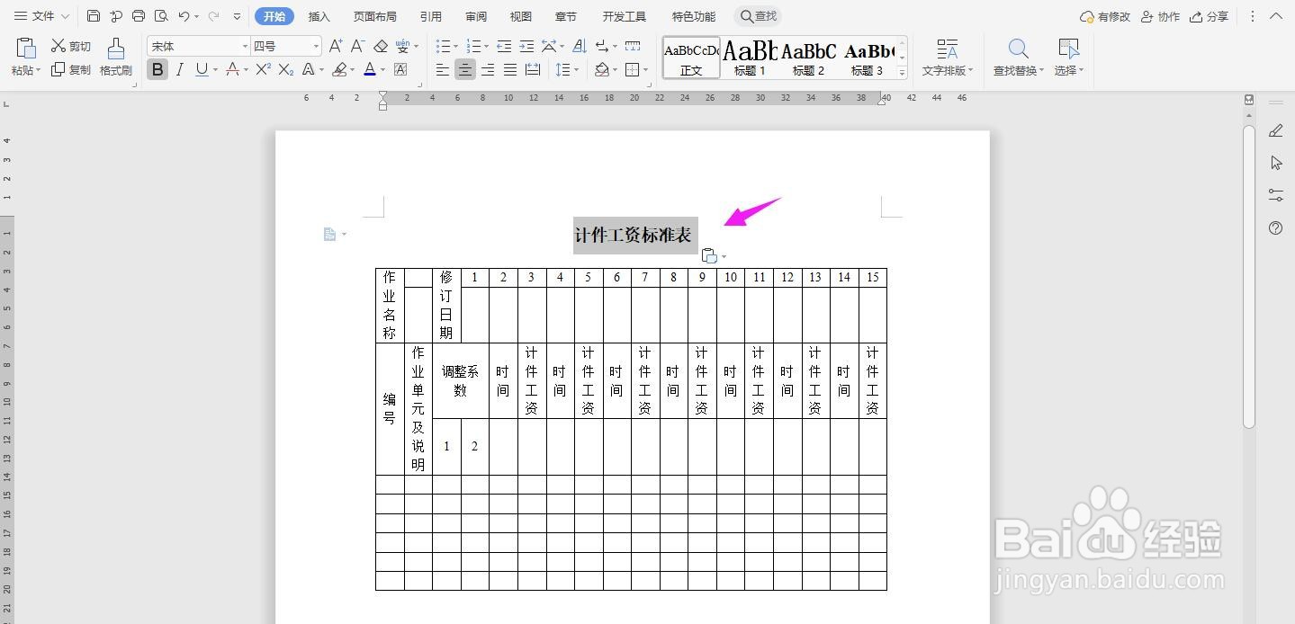Screen dimensions: 1295x624
Task: Open settings sliders icon in right sidebar
Action: coord(1275,195)
